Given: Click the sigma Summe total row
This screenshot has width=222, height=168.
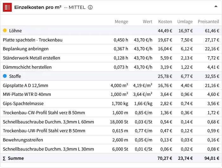Looking at the screenshot, I should pyautogui.click(x=16, y=158).
